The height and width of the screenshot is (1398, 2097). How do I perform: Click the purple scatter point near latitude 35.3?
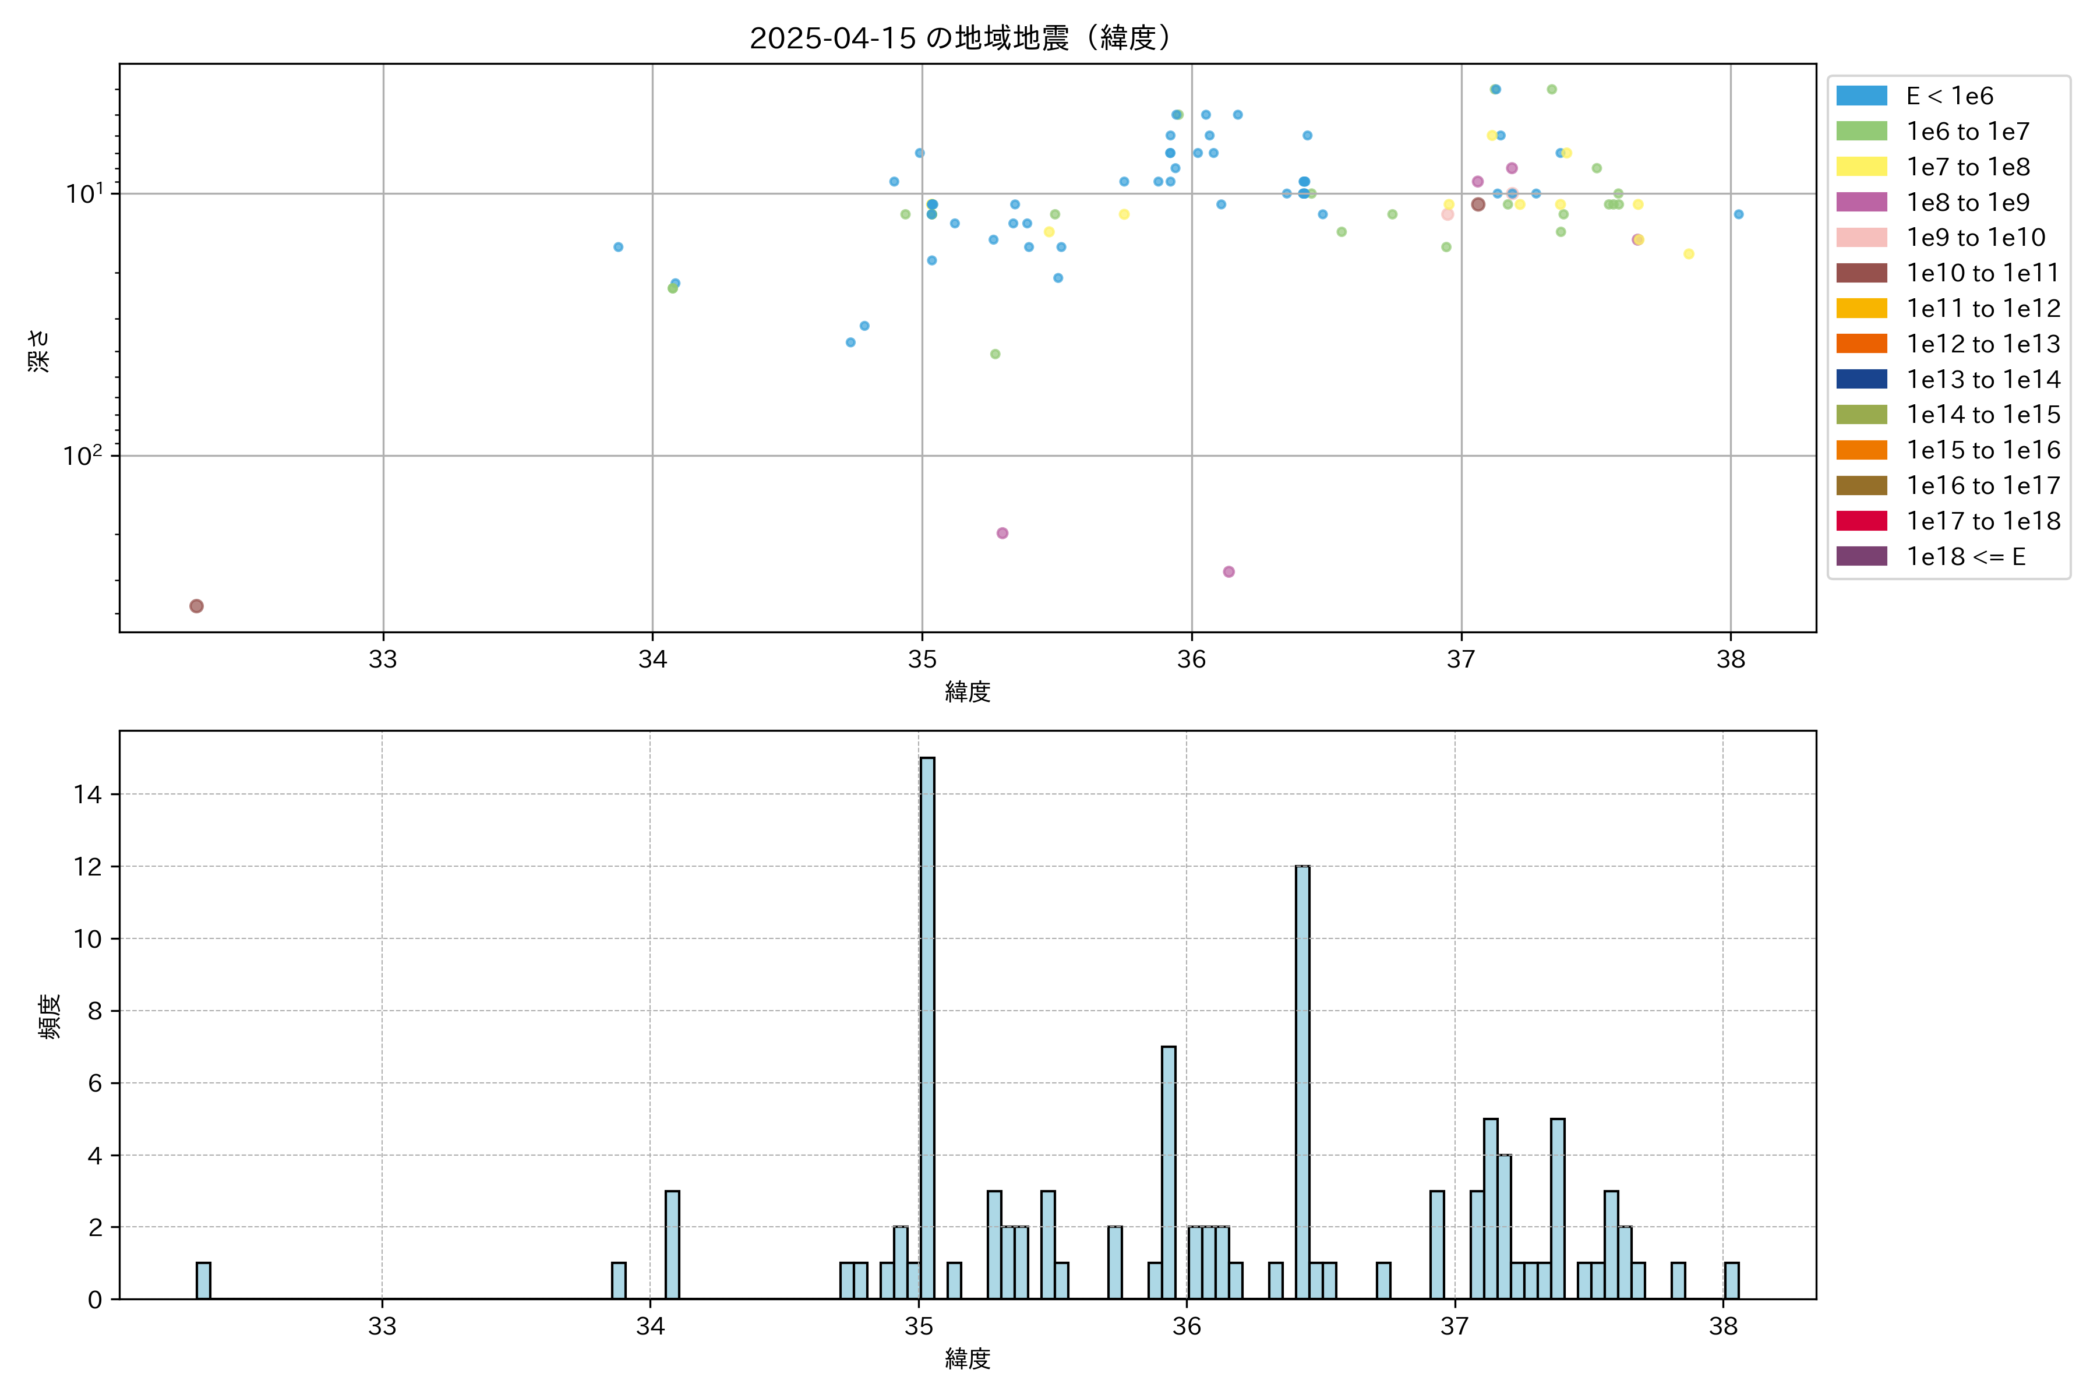coord(1002,533)
